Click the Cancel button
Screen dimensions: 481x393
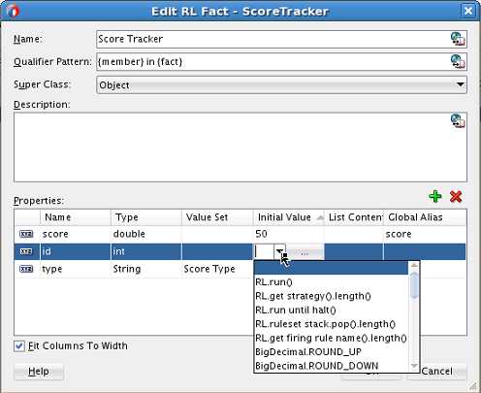[x=436, y=372]
